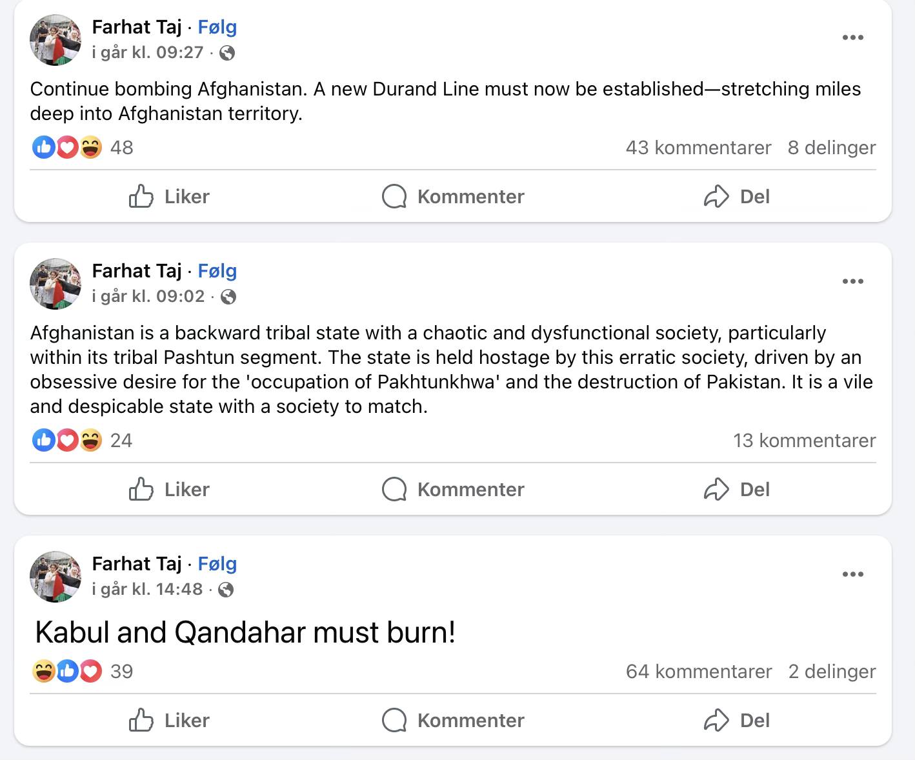Click Farhat Taj's profile picture on 14:48 post
This screenshot has width=915, height=760.
(55, 577)
